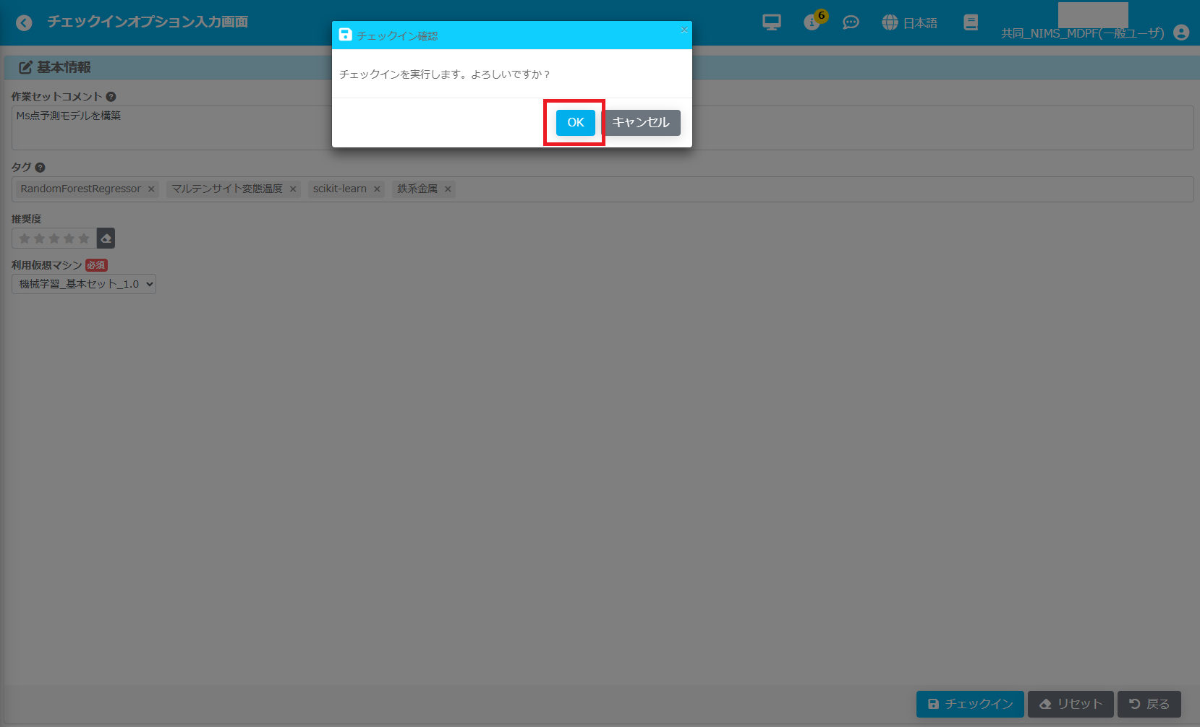Click help icon beside 作業セットコメント label
The height and width of the screenshot is (727, 1200).
pyautogui.click(x=111, y=97)
